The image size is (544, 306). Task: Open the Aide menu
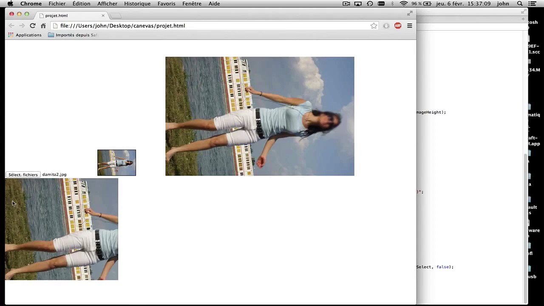tap(214, 4)
